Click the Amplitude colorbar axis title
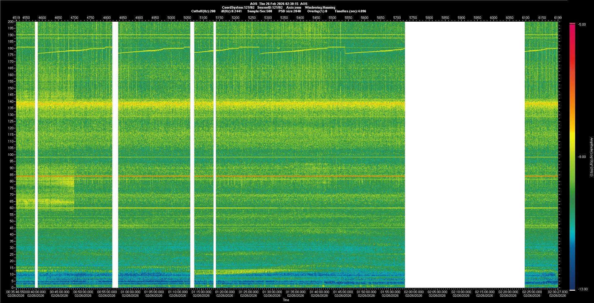The height and width of the screenshot is (303, 594). (x=591, y=157)
